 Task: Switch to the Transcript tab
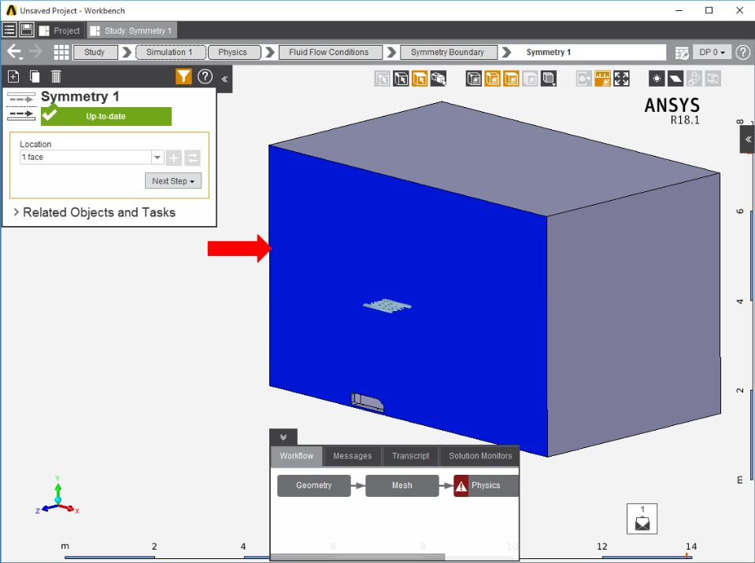(411, 456)
